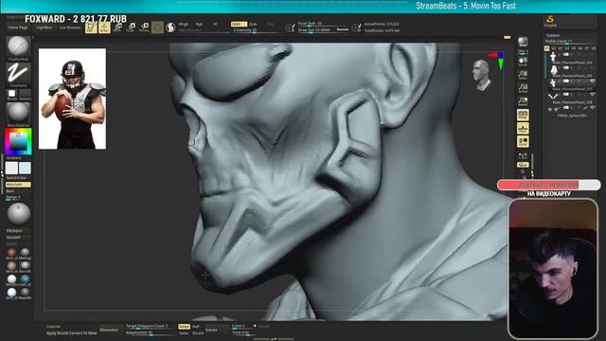
Task: Expand the Subtool panel header
Action: tap(553, 35)
